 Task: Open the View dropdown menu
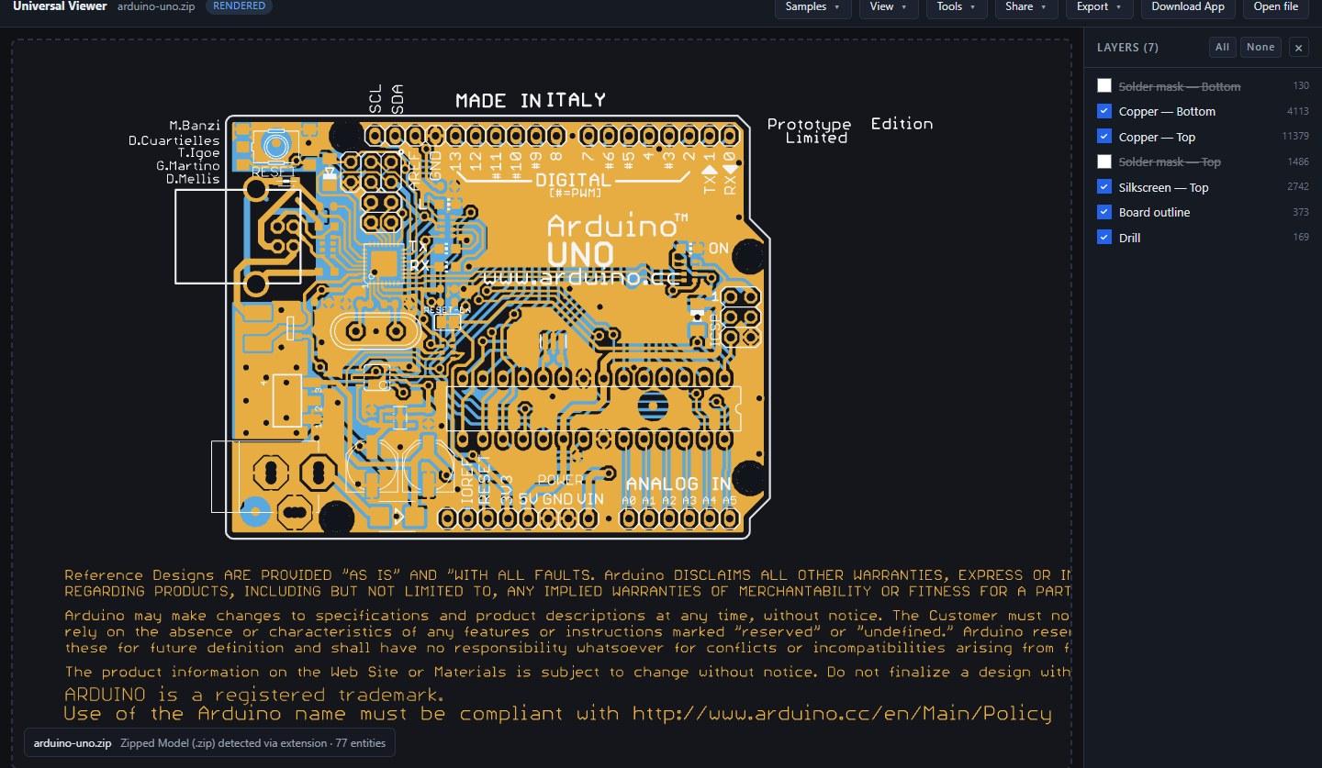889,6
